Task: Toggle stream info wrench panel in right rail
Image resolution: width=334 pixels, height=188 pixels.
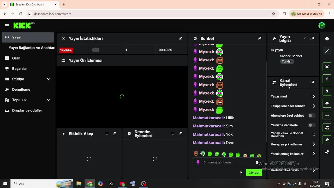Action: [x=327, y=140]
